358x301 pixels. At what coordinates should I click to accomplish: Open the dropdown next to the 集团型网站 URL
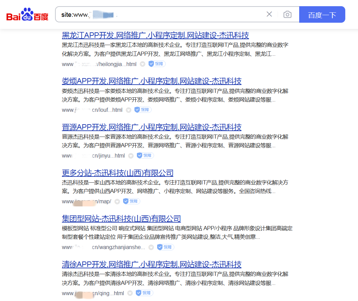pos(151,247)
